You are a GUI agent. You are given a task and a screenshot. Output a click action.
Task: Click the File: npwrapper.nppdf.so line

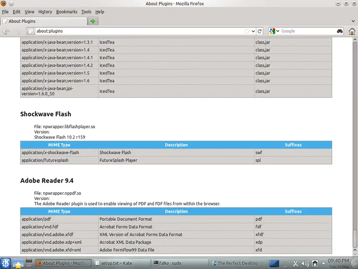58,193
